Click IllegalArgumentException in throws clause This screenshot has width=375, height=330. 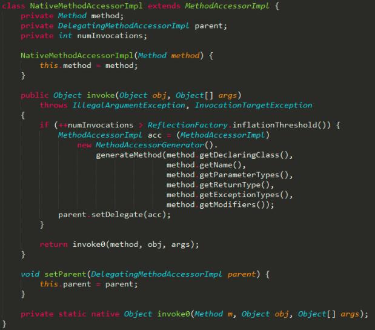coord(128,106)
